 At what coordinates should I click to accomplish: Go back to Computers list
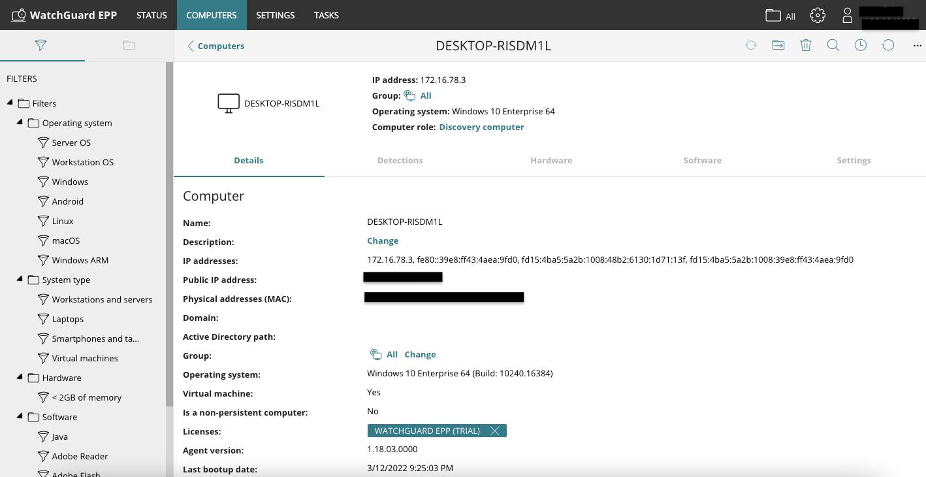point(216,46)
